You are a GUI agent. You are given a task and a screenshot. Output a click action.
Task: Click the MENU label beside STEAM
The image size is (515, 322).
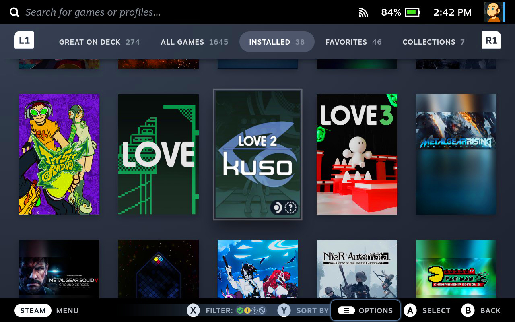click(67, 311)
